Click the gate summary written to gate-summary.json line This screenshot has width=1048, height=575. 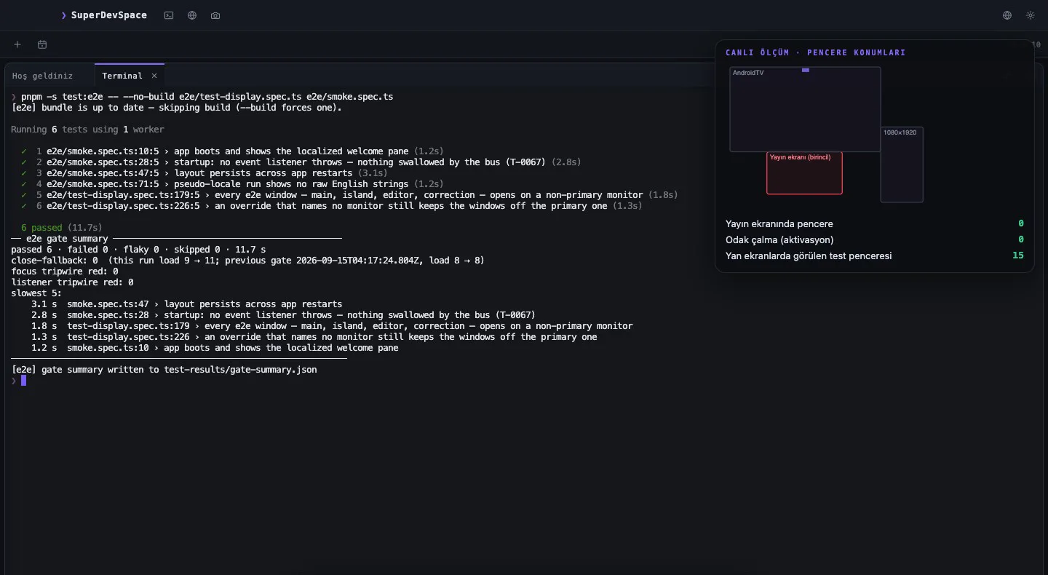pyautogui.click(x=164, y=370)
